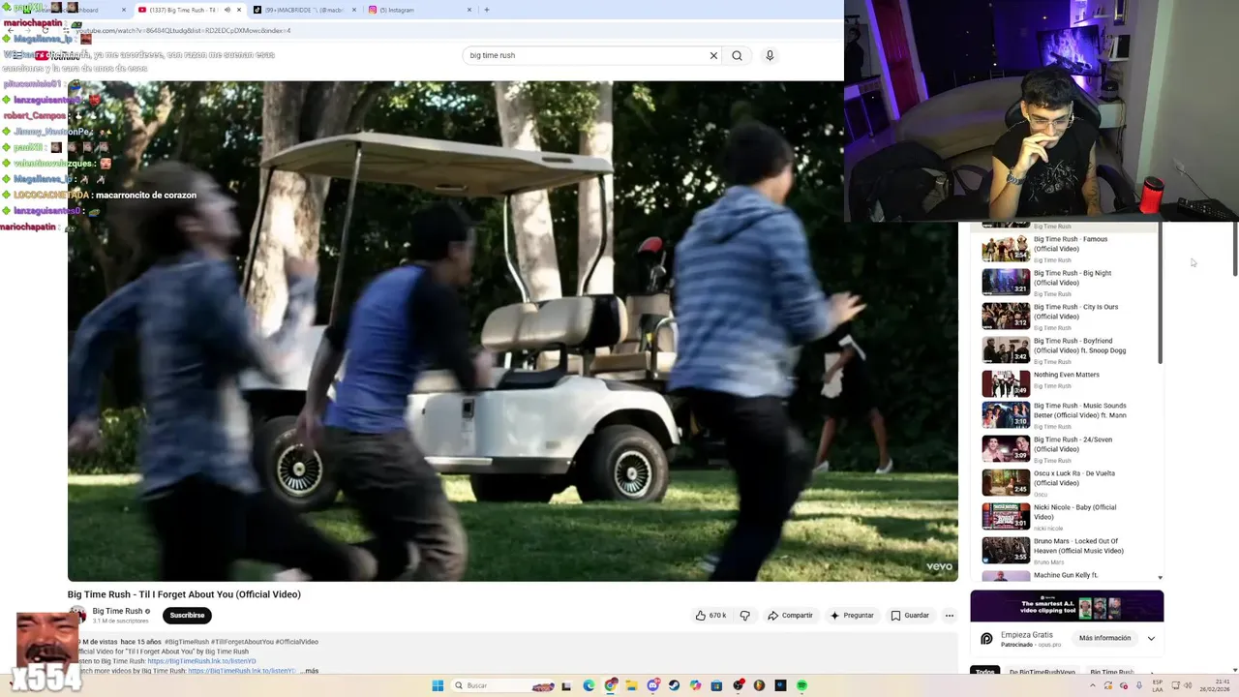The image size is (1239, 697).
Task: Dislike the Big Time Rush video
Action: (744, 616)
